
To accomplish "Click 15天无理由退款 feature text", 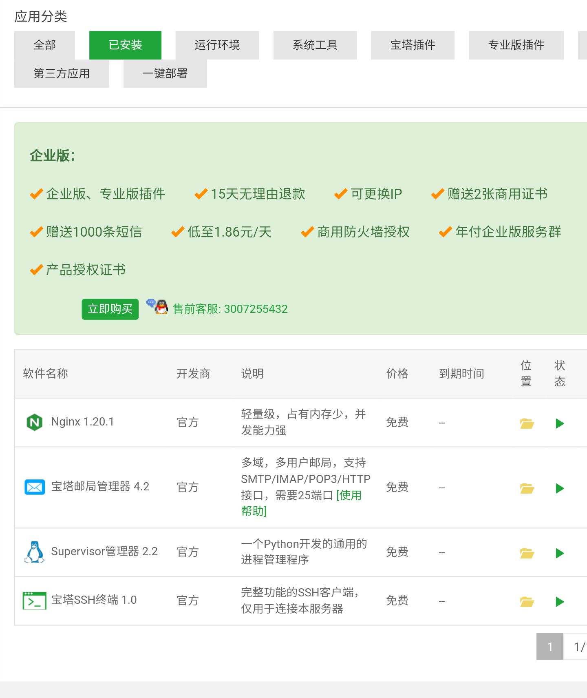I will pyautogui.click(x=258, y=194).
